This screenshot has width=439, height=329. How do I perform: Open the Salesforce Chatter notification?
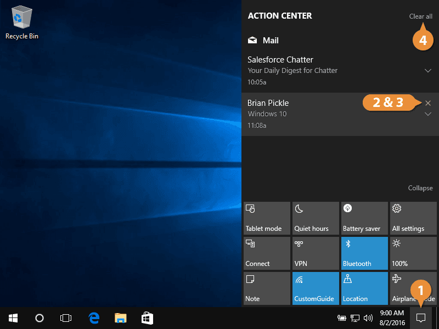(x=340, y=71)
